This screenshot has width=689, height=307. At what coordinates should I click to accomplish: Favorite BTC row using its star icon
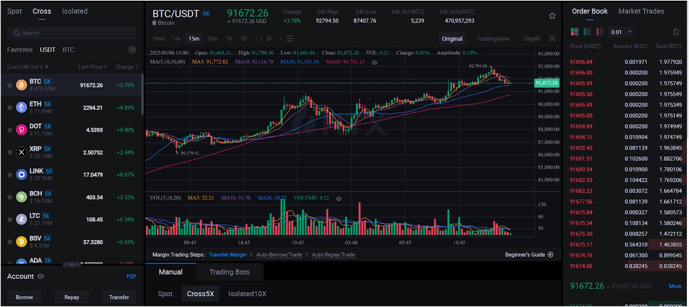(x=10, y=85)
